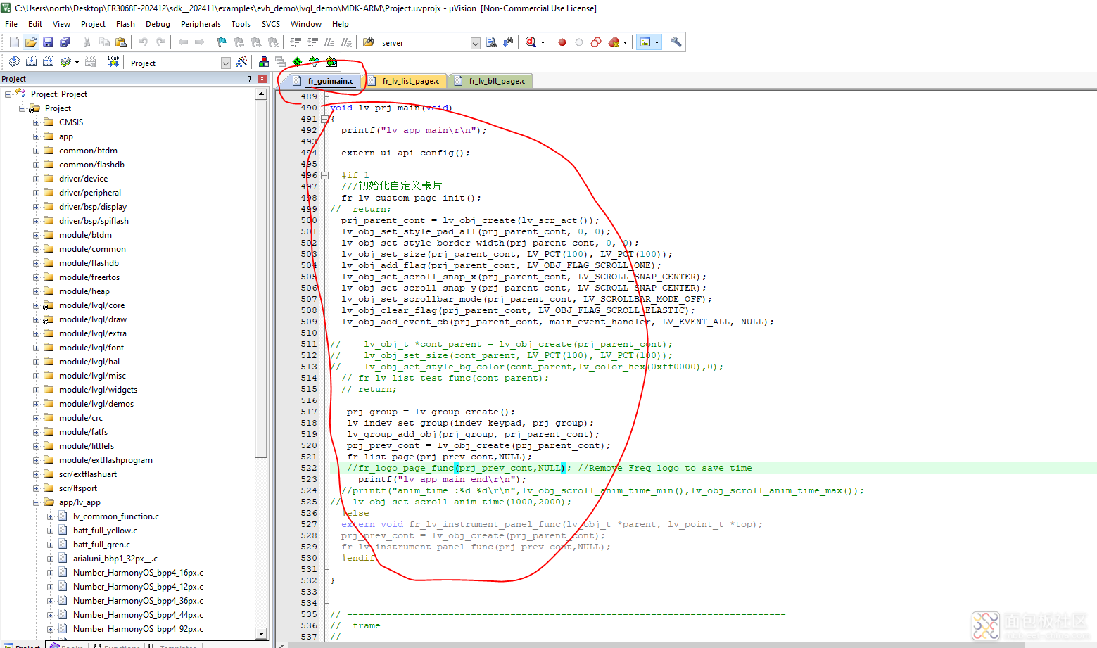
Task: Open Options for Target wand icon
Action: coord(241,62)
